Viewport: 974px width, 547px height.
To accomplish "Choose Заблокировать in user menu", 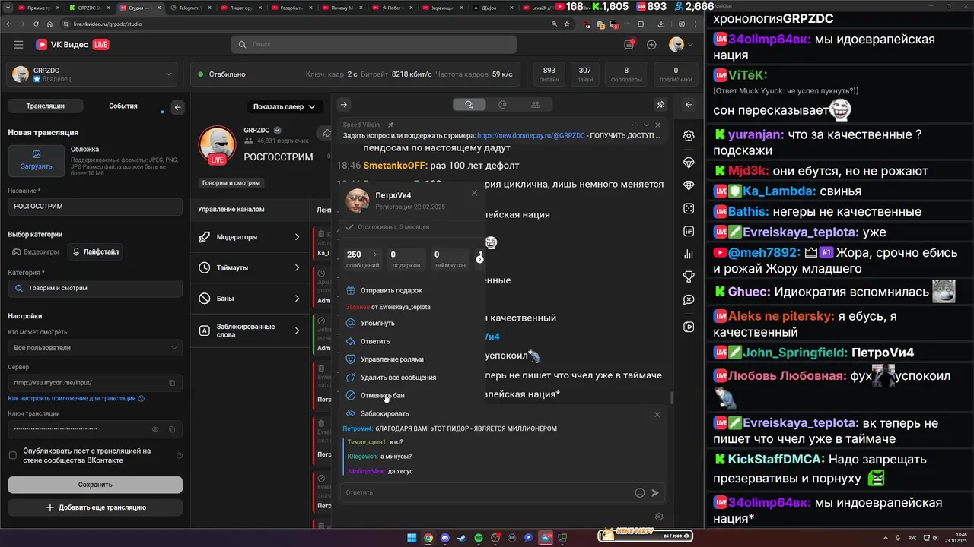I will [x=384, y=413].
